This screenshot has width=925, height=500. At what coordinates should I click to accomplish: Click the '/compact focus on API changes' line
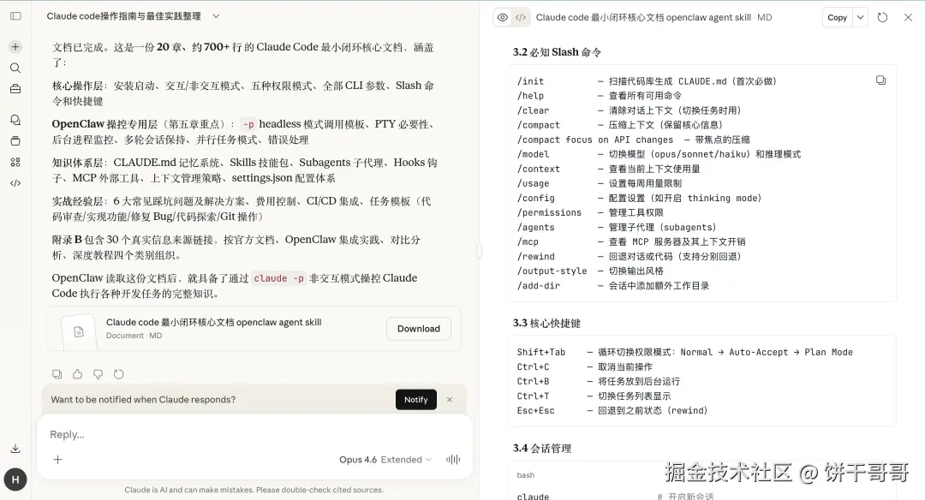(633, 140)
